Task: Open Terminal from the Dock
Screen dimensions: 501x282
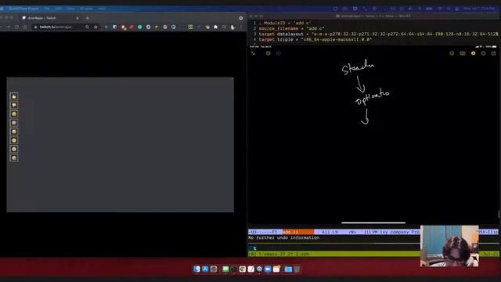Action: [x=234, y=269]
